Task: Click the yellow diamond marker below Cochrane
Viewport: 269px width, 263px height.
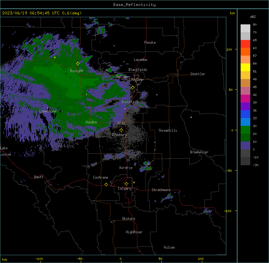Action: tap(106, 184)
